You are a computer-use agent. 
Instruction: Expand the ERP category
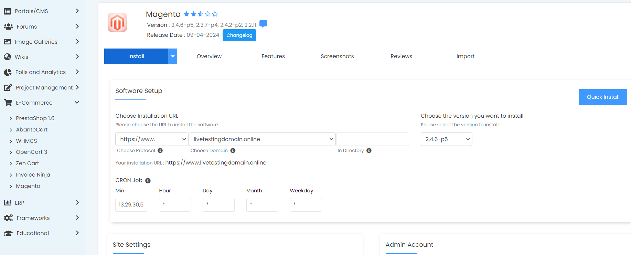click(77, 202)
